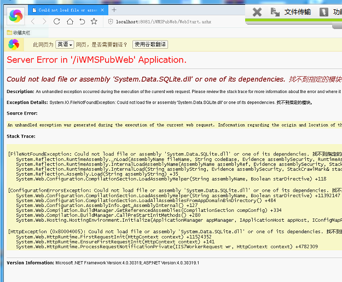
Task: Expand the 英语 language dropdown
Action: (x=65, y=44)
